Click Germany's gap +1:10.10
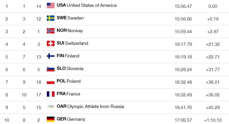 213,120
